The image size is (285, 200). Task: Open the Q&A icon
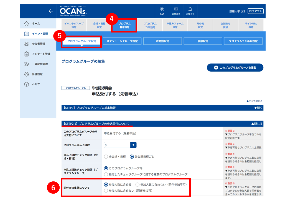[162, 9]
